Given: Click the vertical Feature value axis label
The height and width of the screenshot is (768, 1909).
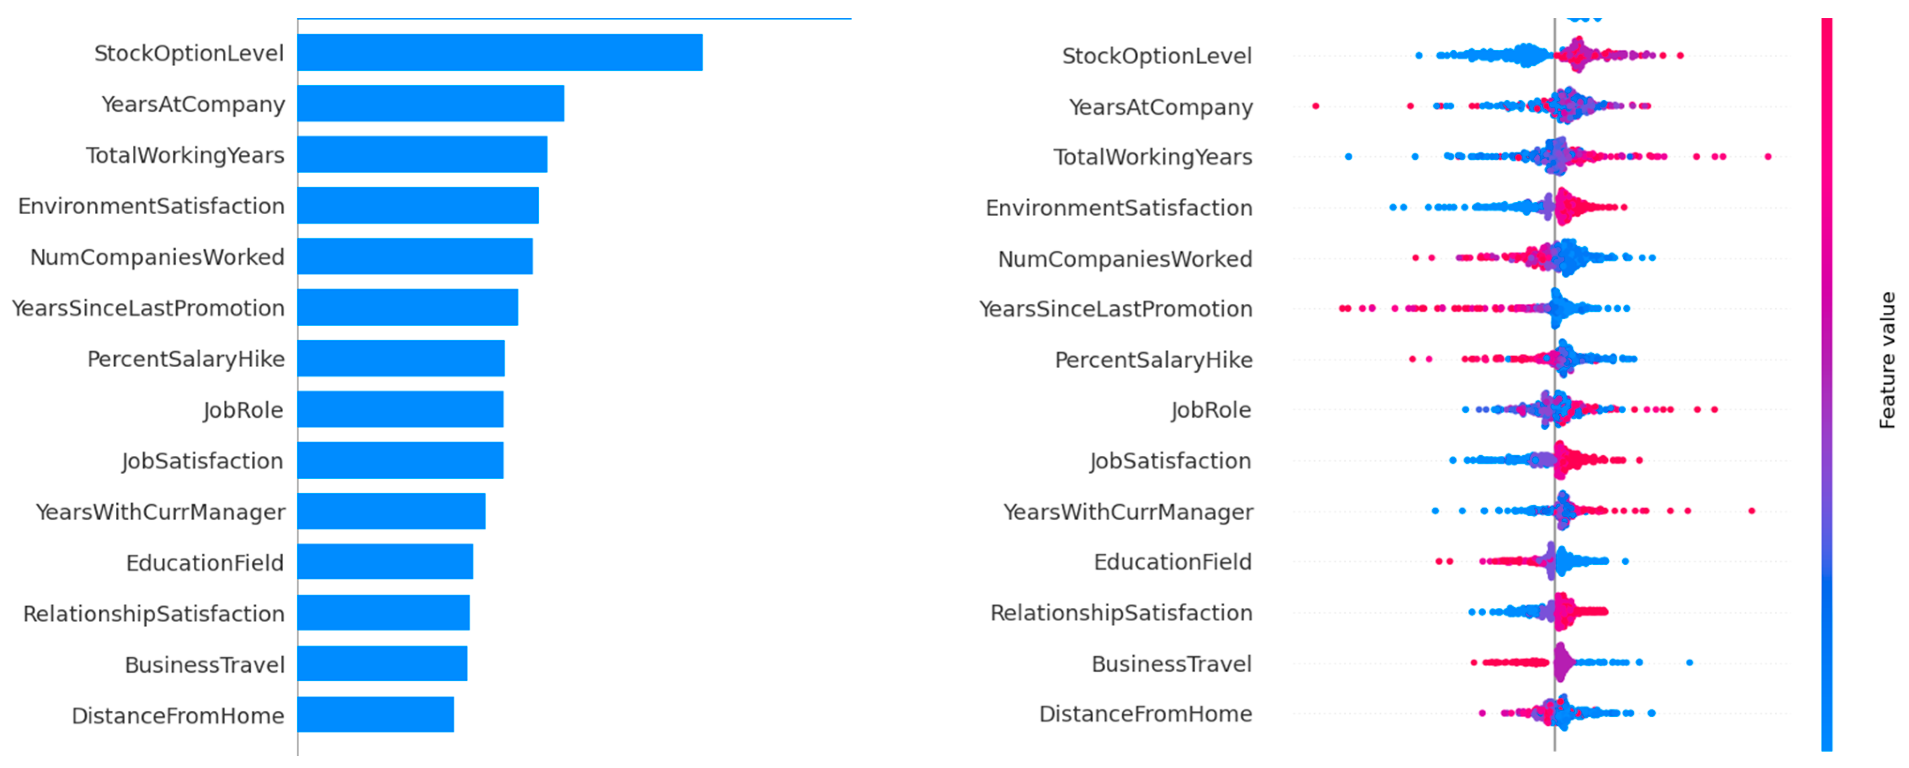Looking at the screenshot, I should pyautogui.click(x=1887, y=360).
